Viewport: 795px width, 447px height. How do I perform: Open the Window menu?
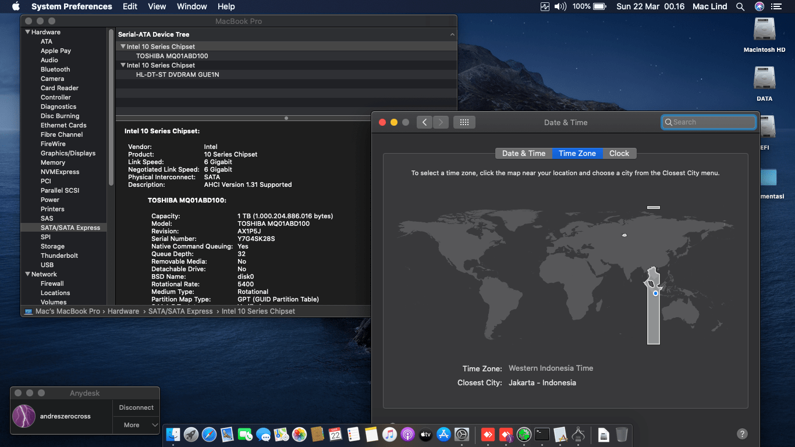[192, 6]
